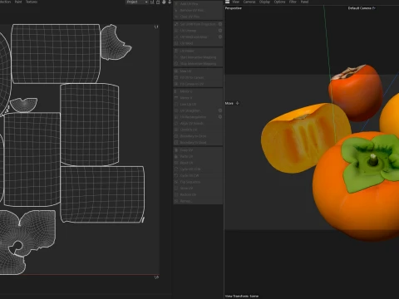
Task: Open the Panel menu
Action: tap(304, 2)
